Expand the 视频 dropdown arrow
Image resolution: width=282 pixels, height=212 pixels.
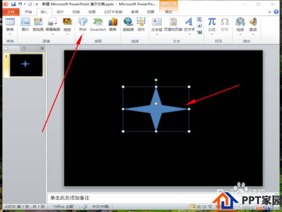coord(240,34)
